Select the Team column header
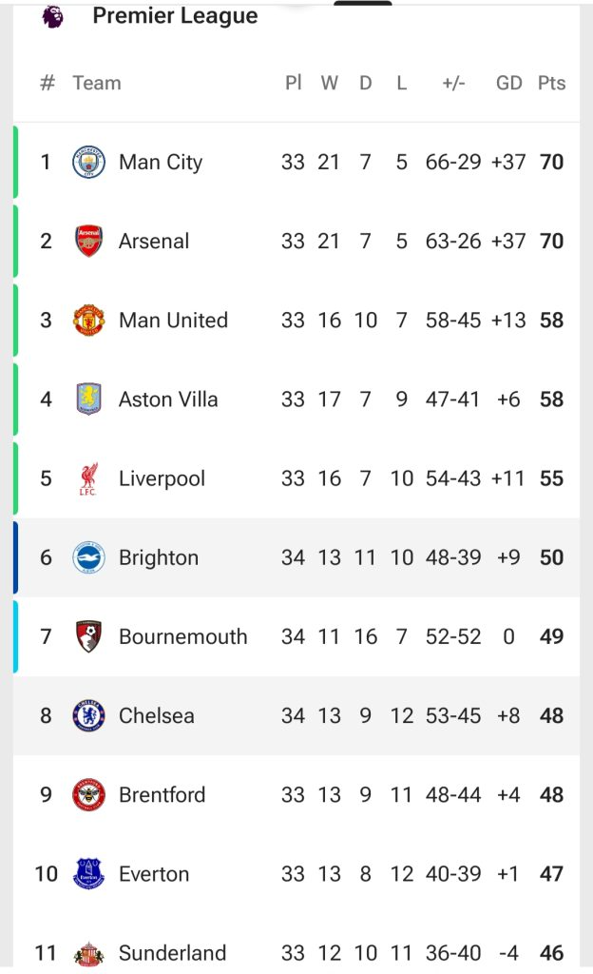 tap(97, 83)
